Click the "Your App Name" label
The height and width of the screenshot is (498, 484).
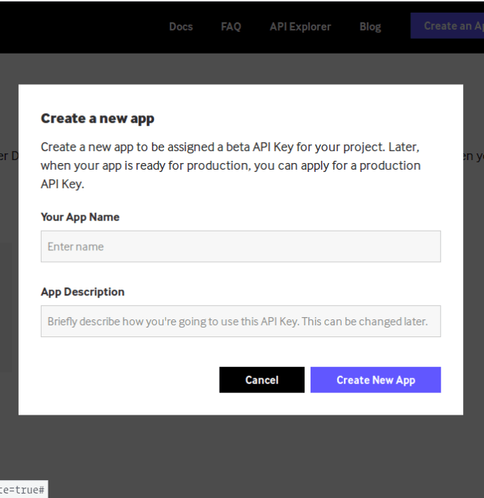pyautogui.click(x=80, y=217)
